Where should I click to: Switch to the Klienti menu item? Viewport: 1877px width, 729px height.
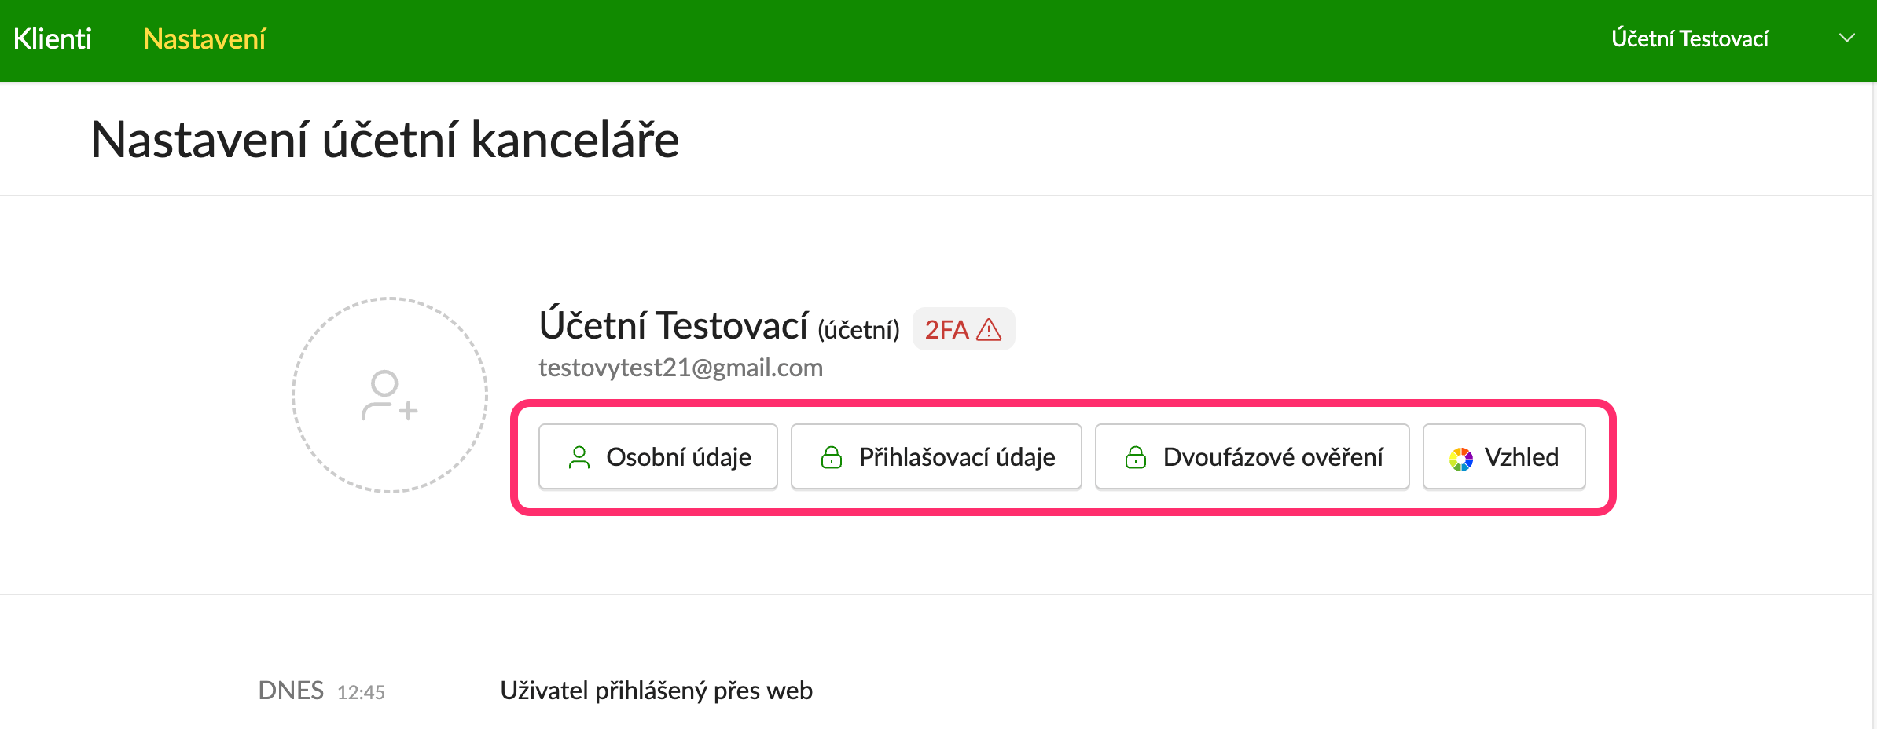53,38
